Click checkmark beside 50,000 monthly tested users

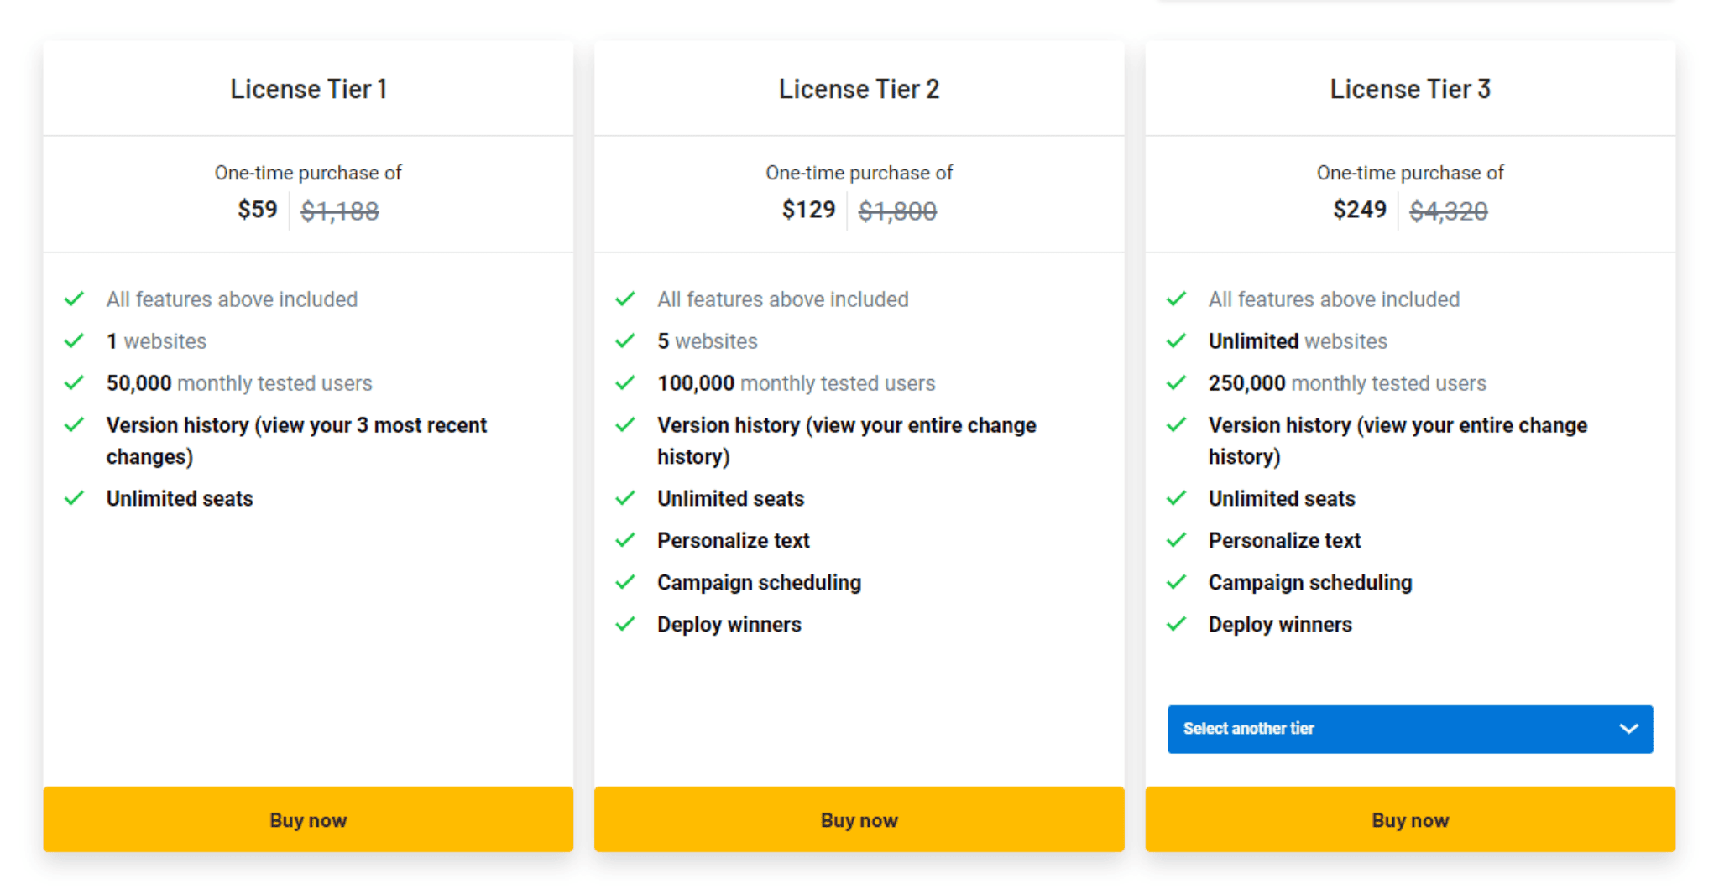point(75,382)
